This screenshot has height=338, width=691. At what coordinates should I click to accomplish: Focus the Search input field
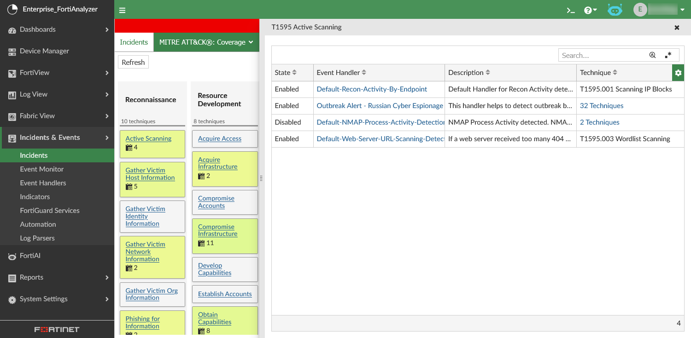(602, 55)
